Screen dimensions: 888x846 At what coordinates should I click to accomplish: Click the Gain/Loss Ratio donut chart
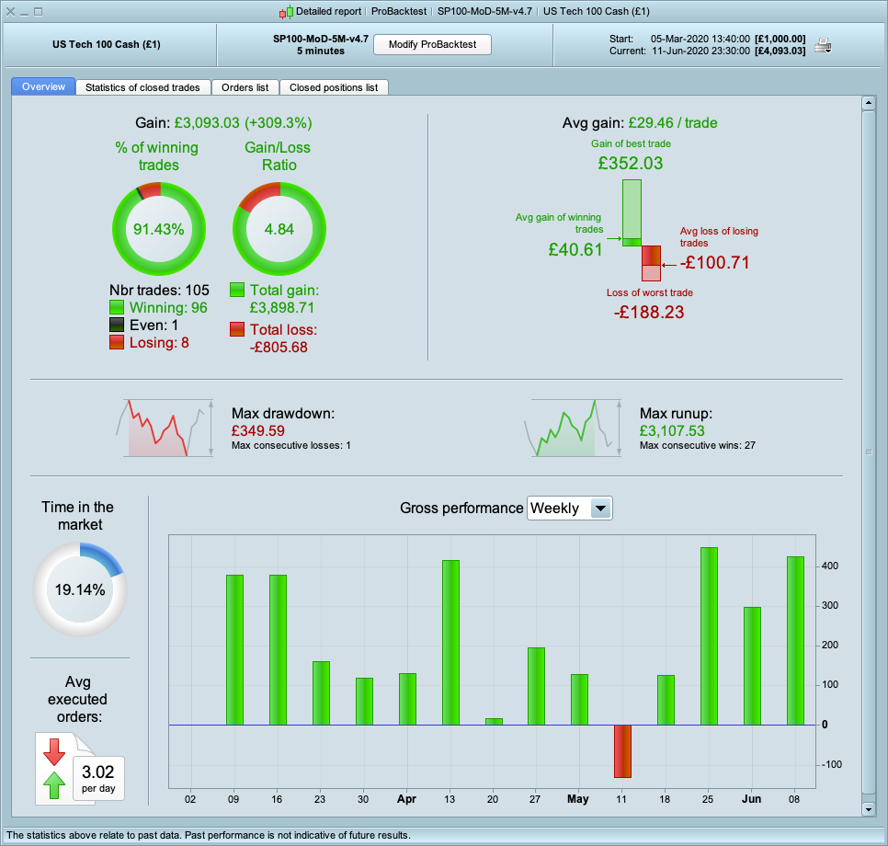click(279, 229)
